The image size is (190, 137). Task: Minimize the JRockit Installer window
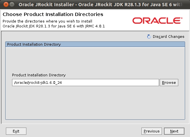pyautogui.click(x=12, y=5)
